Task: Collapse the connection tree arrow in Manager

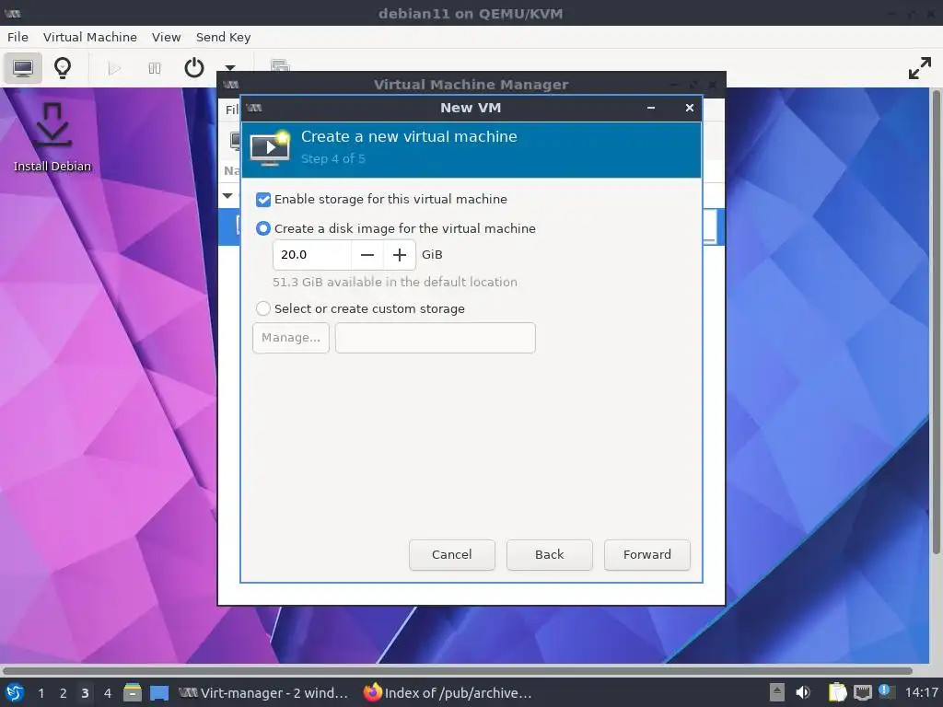Action: click(228, 196)
